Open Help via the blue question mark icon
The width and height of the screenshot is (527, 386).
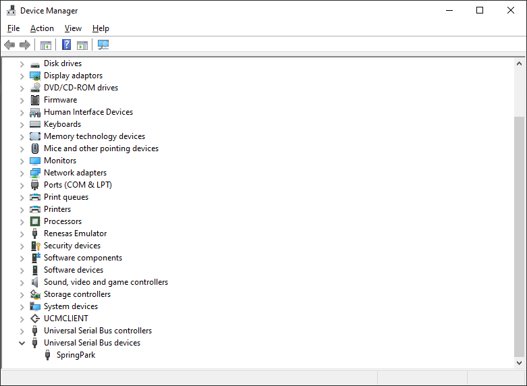(x=67, y=45)
